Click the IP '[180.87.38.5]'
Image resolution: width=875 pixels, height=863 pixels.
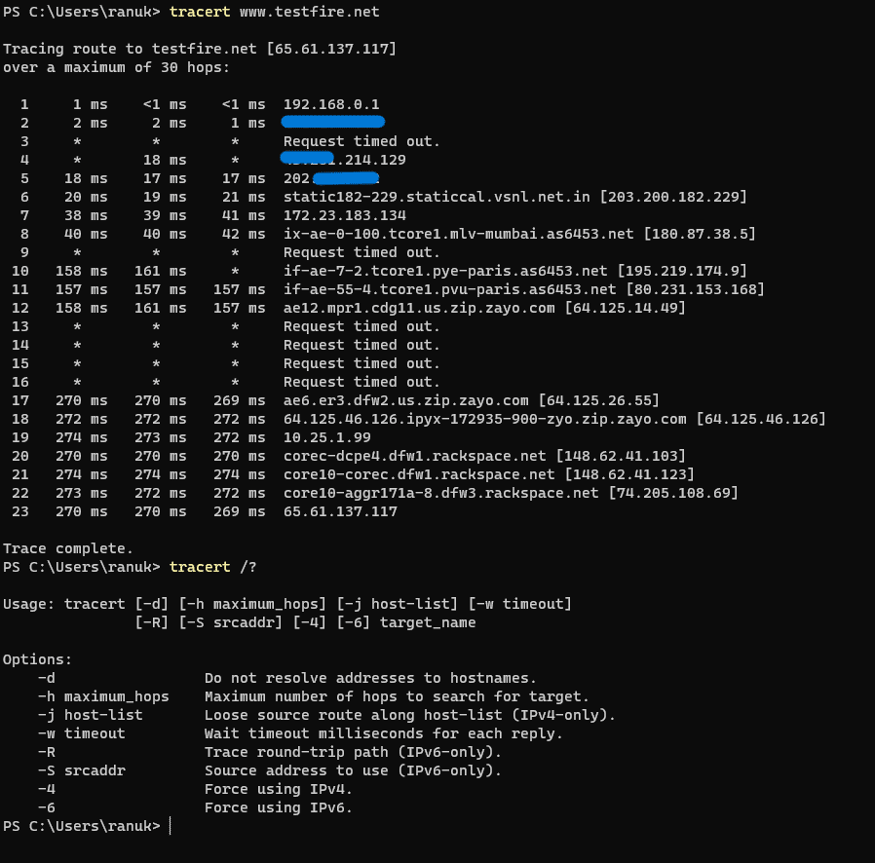(700, 234)
